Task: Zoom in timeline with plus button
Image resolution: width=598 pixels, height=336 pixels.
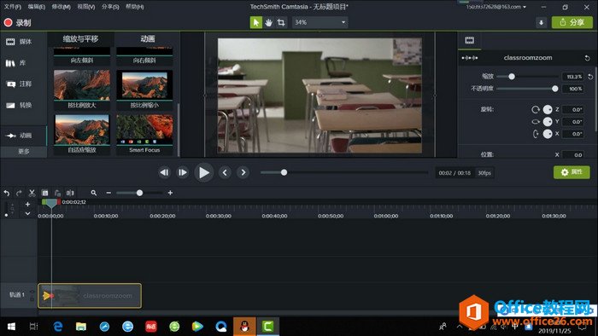Action: tap(170, 193)
